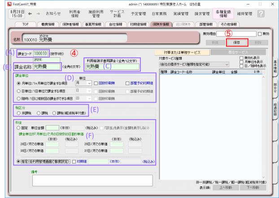
Task: Open the 経過記録 side tab
Action: (x=275, y=119)
